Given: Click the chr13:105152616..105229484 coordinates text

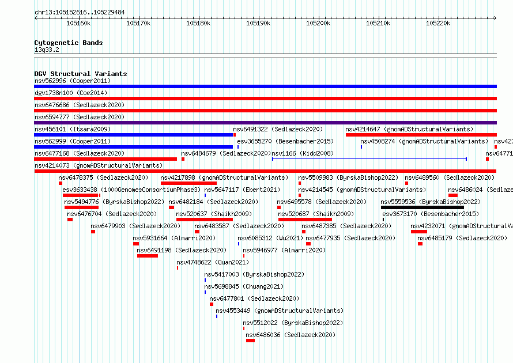Looking at the screenshot, I should click(x=80, y=13).
